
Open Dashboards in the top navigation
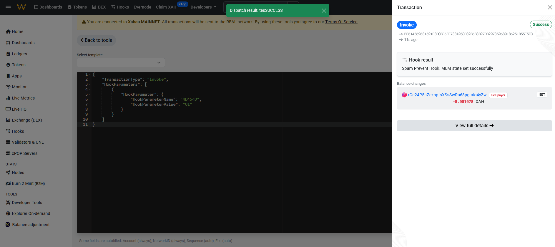tap(48, 7)
